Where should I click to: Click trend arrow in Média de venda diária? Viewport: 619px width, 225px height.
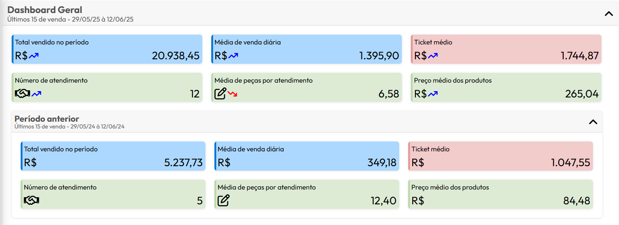tap(233, 56)
